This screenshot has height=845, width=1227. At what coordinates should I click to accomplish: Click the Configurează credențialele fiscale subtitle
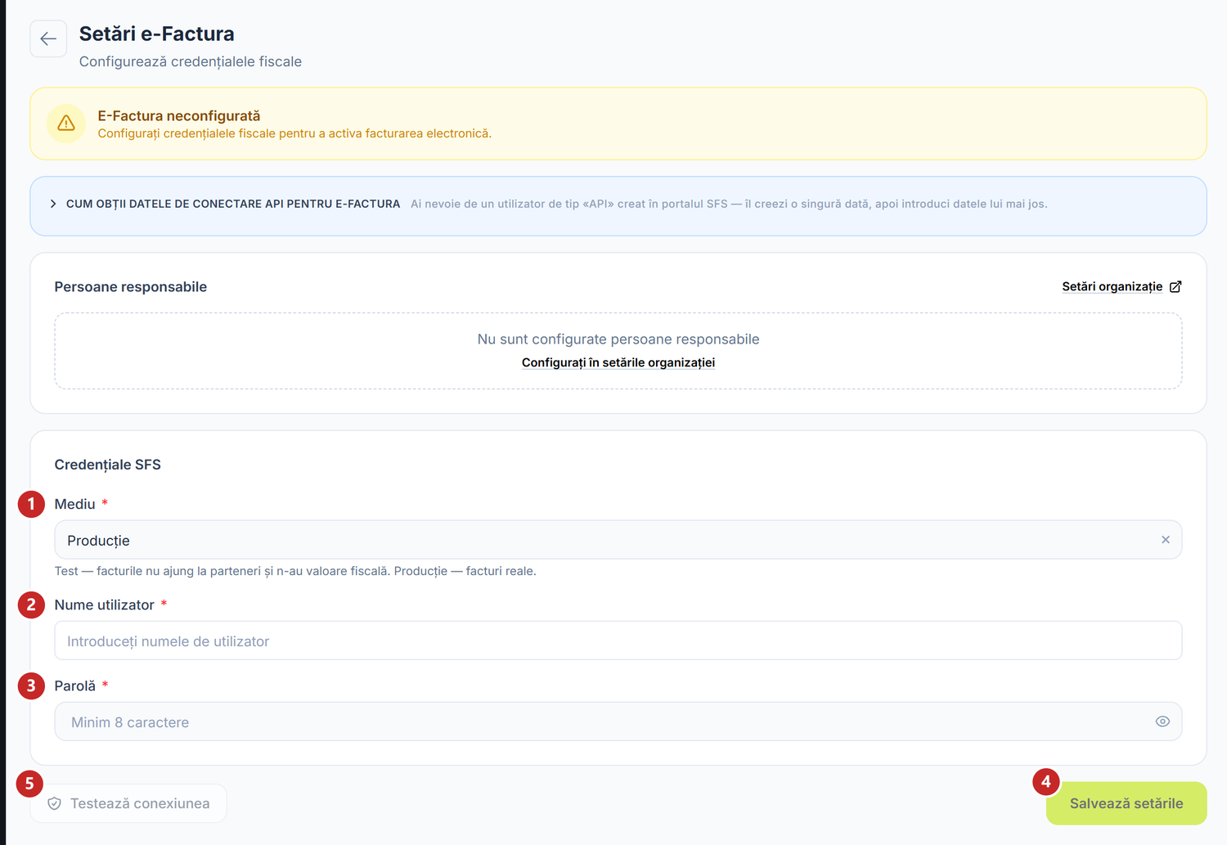[x=191, y=62]
